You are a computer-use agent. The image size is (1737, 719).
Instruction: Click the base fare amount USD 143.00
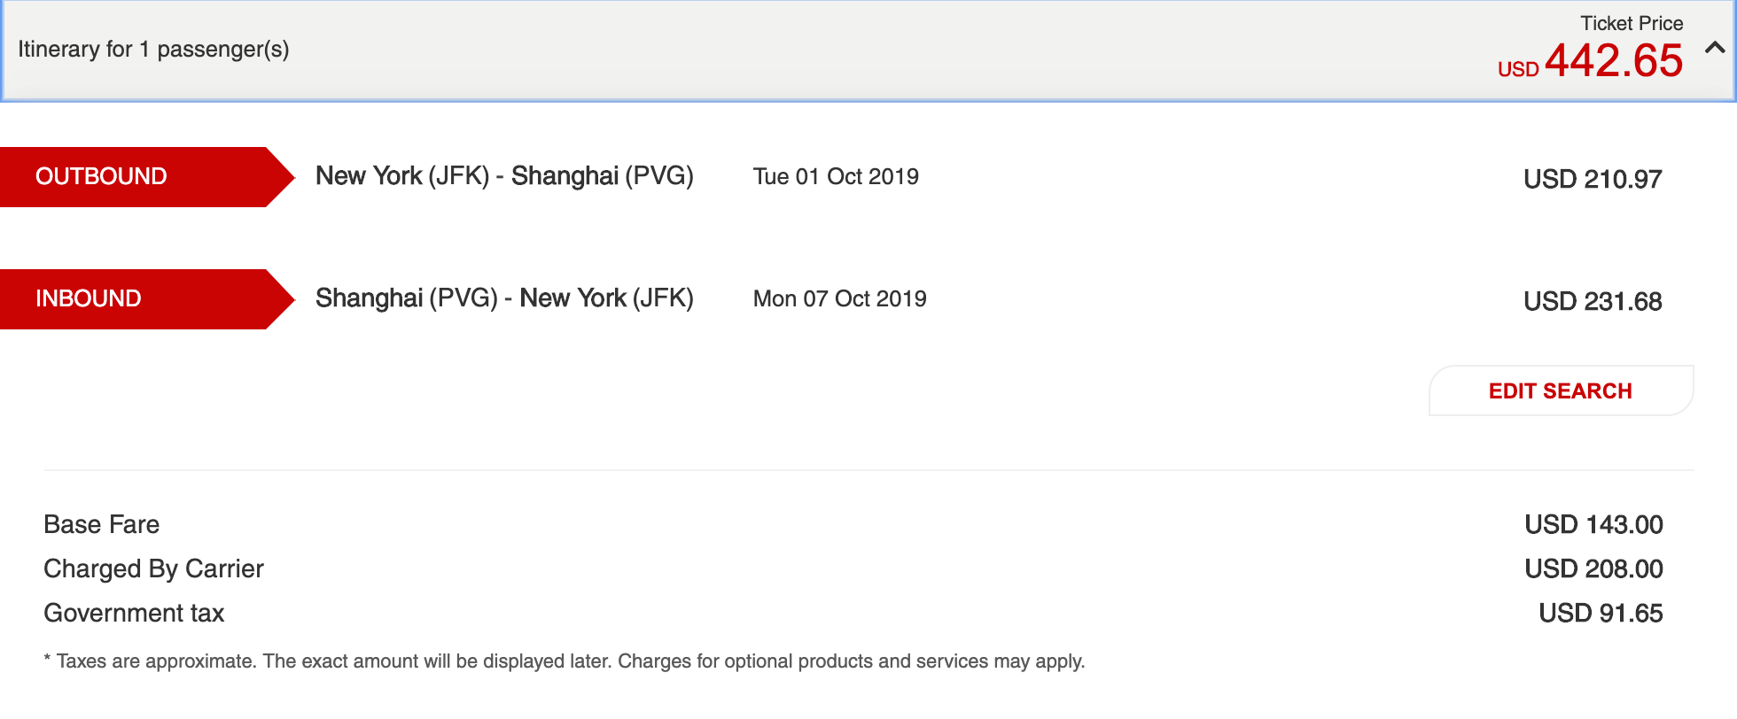click(x=1593, y=524)
